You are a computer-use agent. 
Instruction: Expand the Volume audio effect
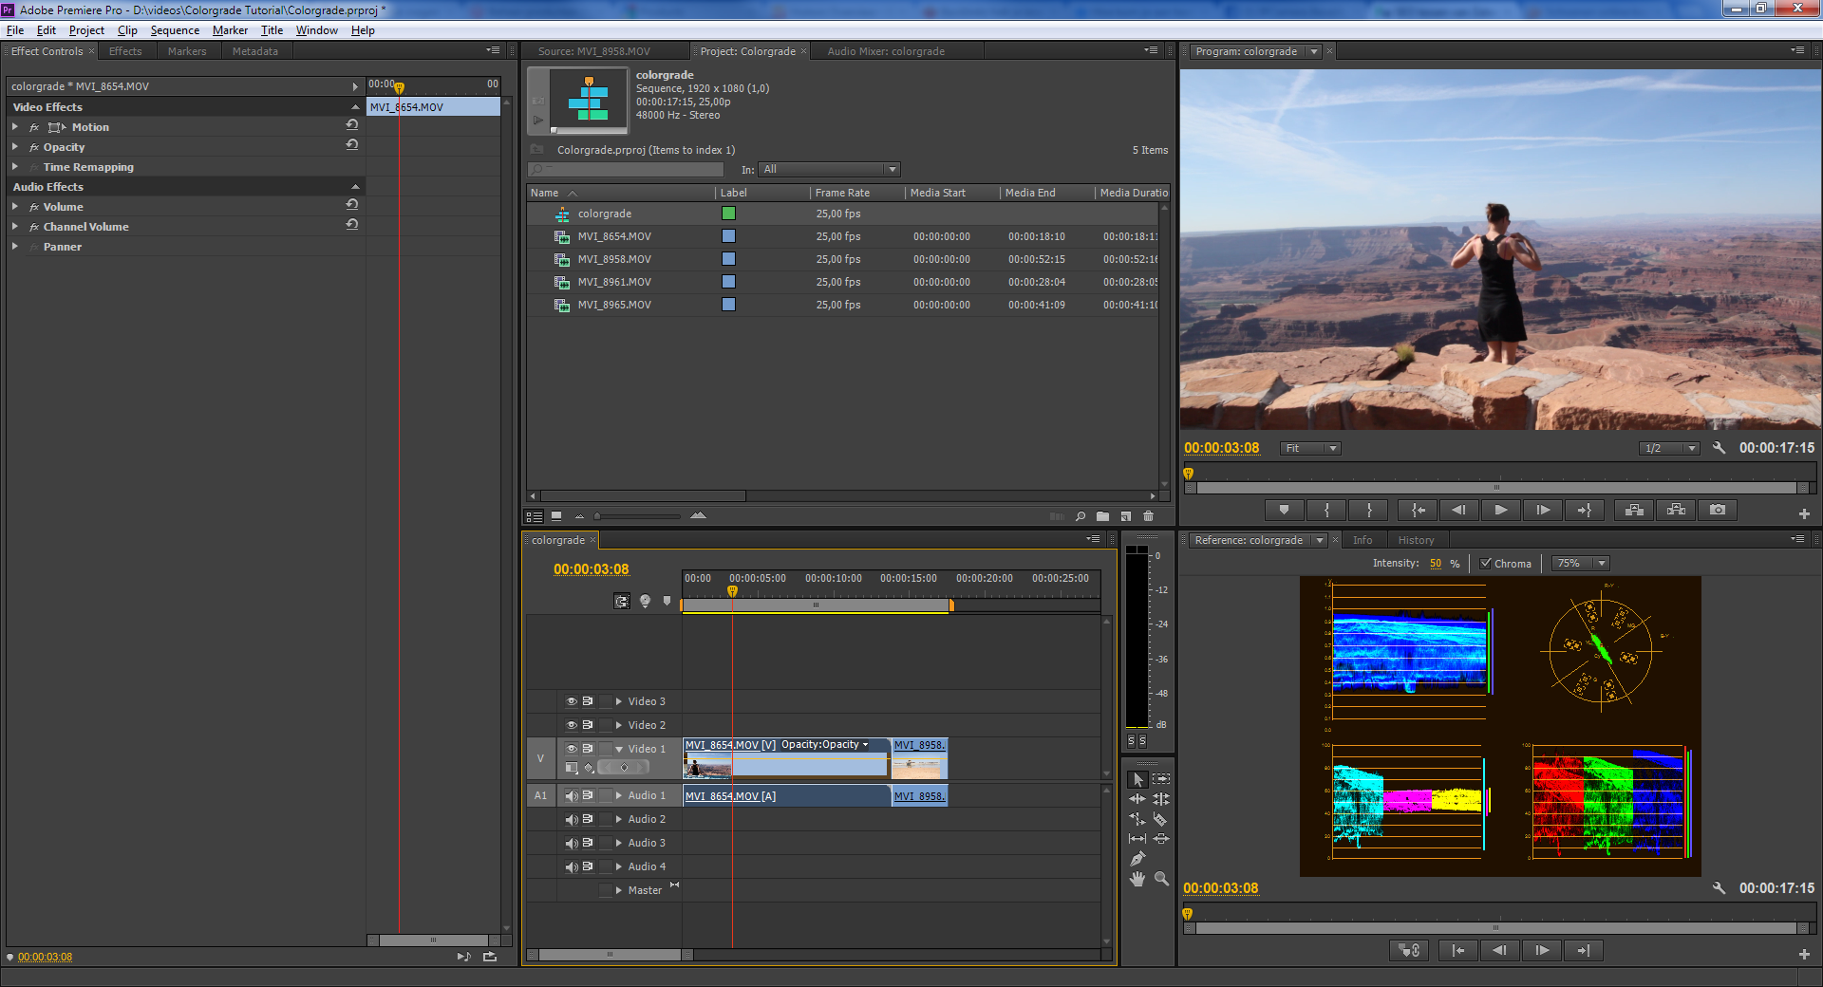(15, 207)
